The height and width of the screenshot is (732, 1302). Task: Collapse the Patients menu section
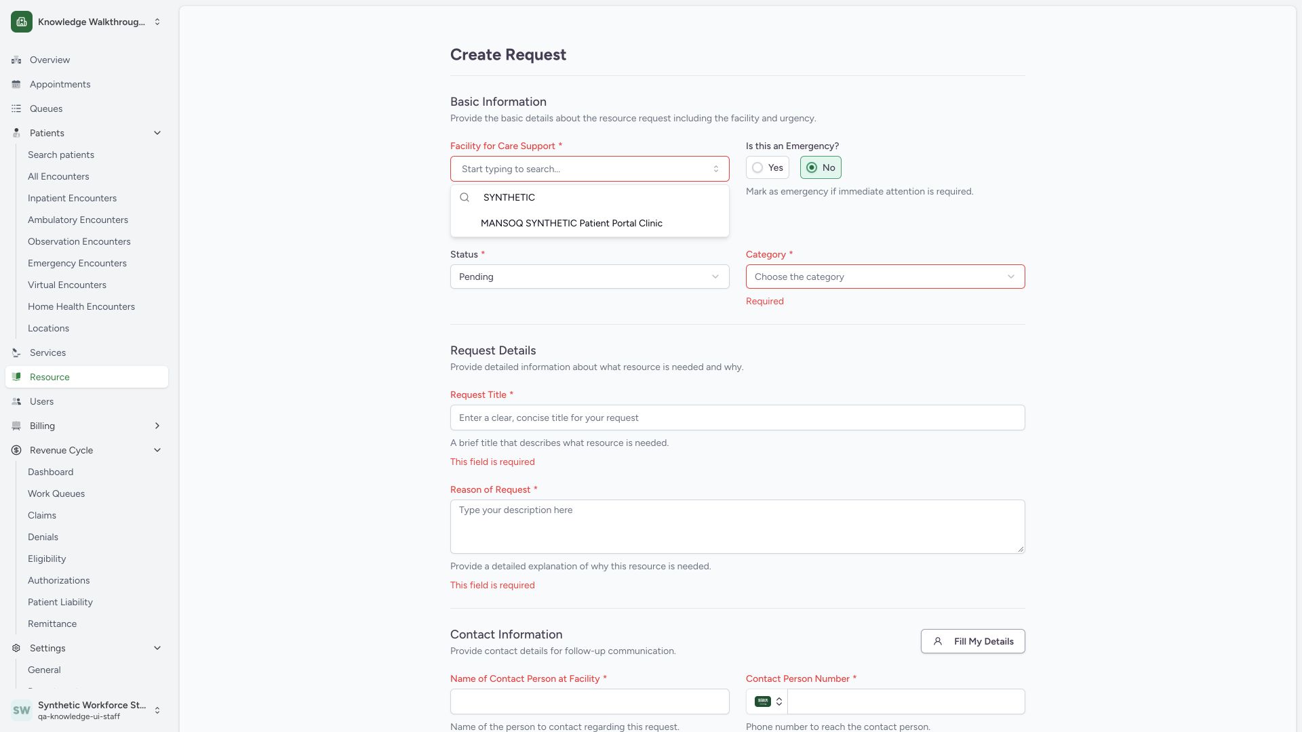pyautogui.click(x=157, y=133)
